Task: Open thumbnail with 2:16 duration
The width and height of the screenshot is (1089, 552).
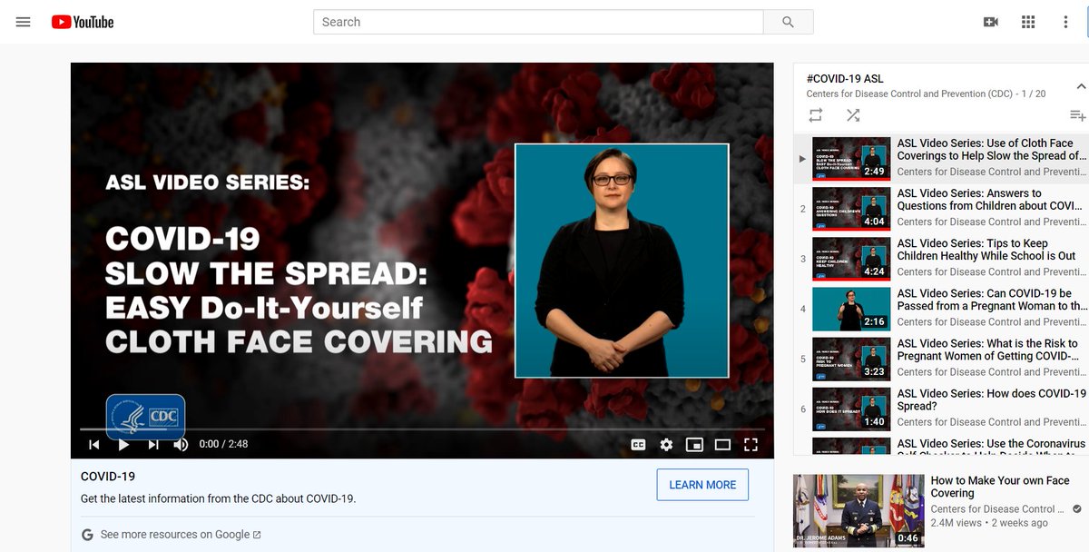Action: [851, 309]
